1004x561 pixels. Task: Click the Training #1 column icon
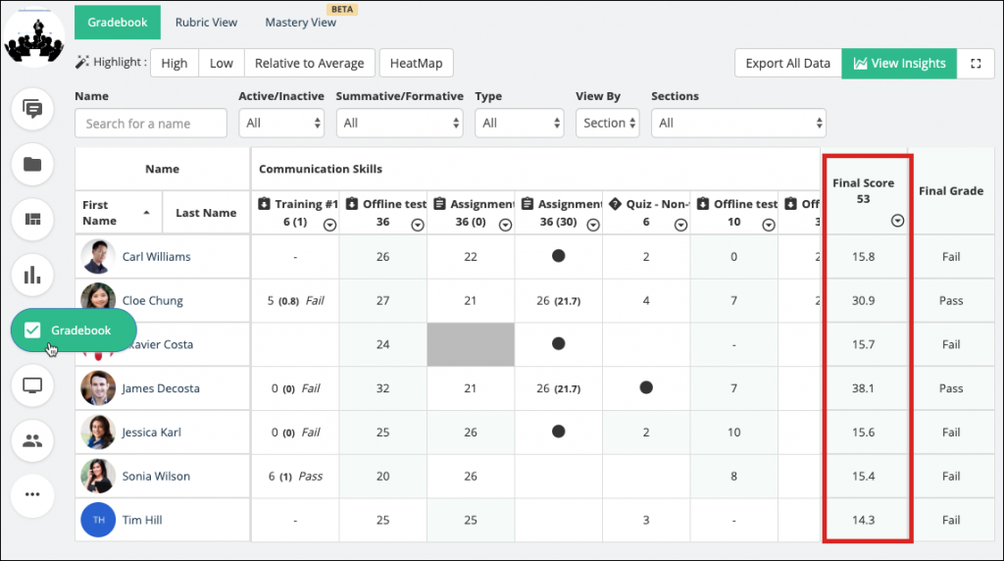pos(264,204)
